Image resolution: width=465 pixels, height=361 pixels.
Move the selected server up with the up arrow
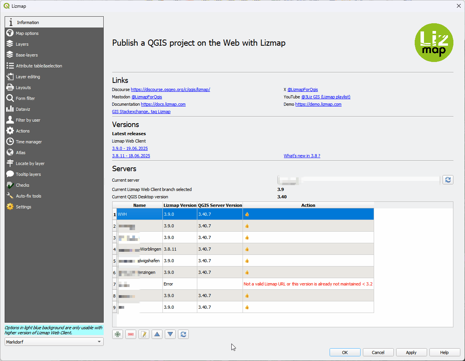click(157, 334)
